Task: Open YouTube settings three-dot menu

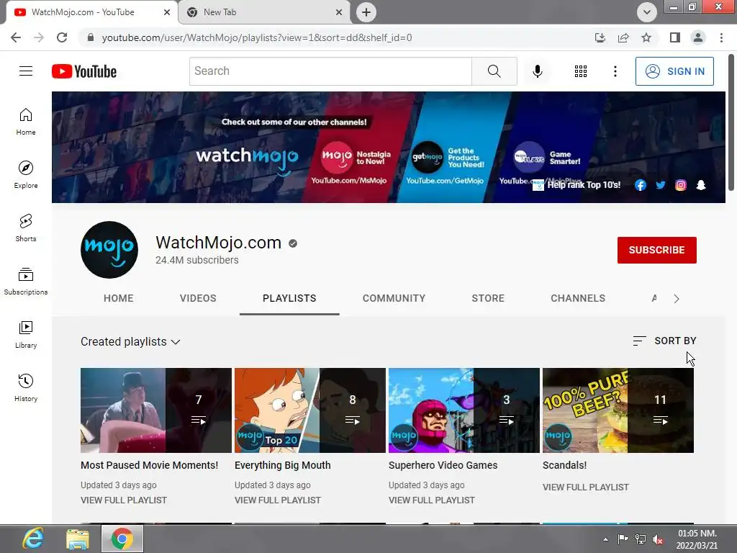Action: pyautogui.click(x=615, y=71)
